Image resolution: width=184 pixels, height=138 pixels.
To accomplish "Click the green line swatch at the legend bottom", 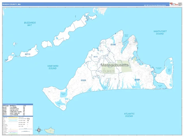I will [13, 134].
